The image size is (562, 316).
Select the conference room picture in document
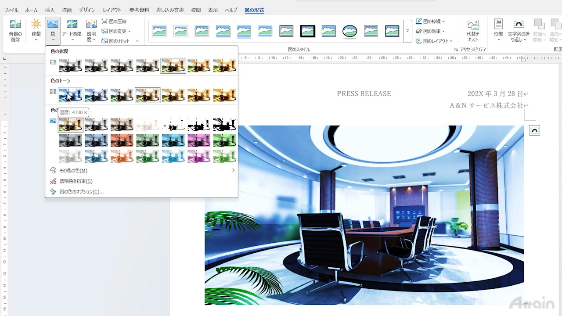364,215
